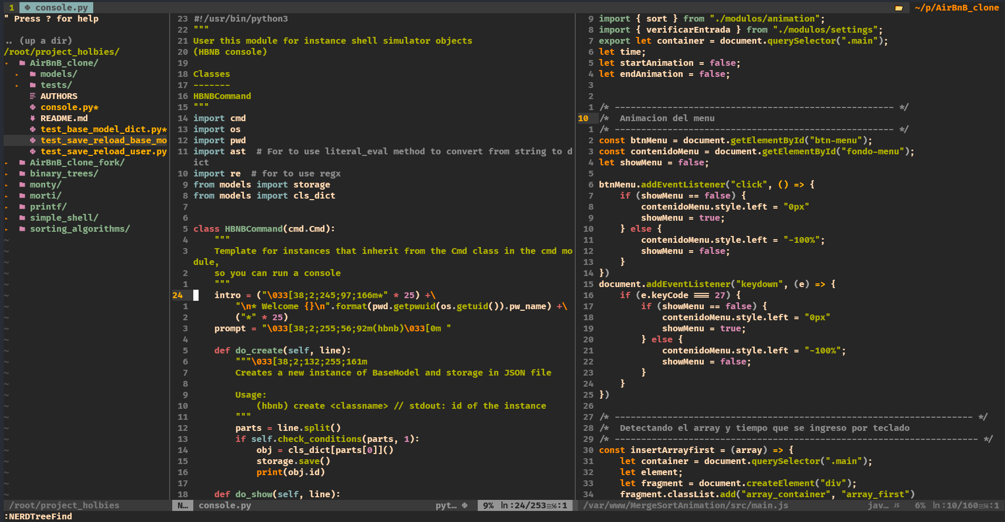1005x522 pixels.
Task: Click console.py filename in the statusline
Action: point(225,506)
